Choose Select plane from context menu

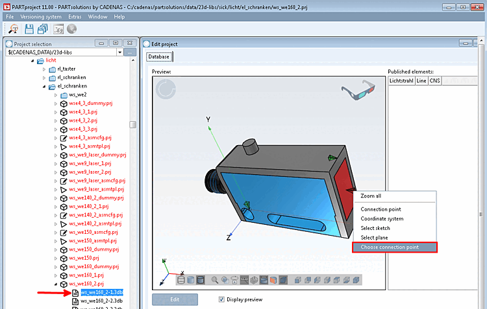374,238
